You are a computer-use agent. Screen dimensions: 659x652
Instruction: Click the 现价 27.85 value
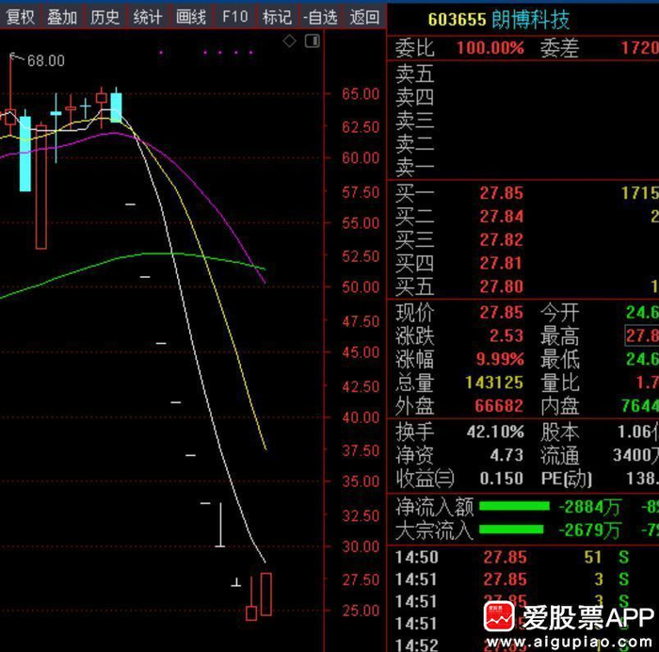click(502, 313)
